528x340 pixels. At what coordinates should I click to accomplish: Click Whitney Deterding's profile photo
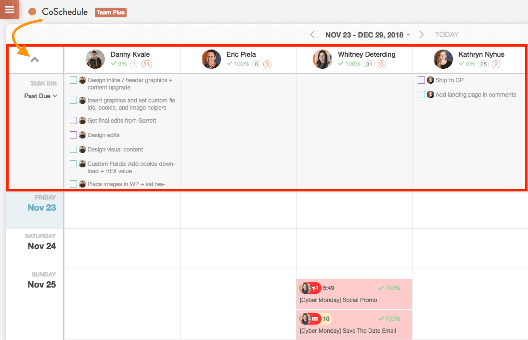[x=322, y=59]
